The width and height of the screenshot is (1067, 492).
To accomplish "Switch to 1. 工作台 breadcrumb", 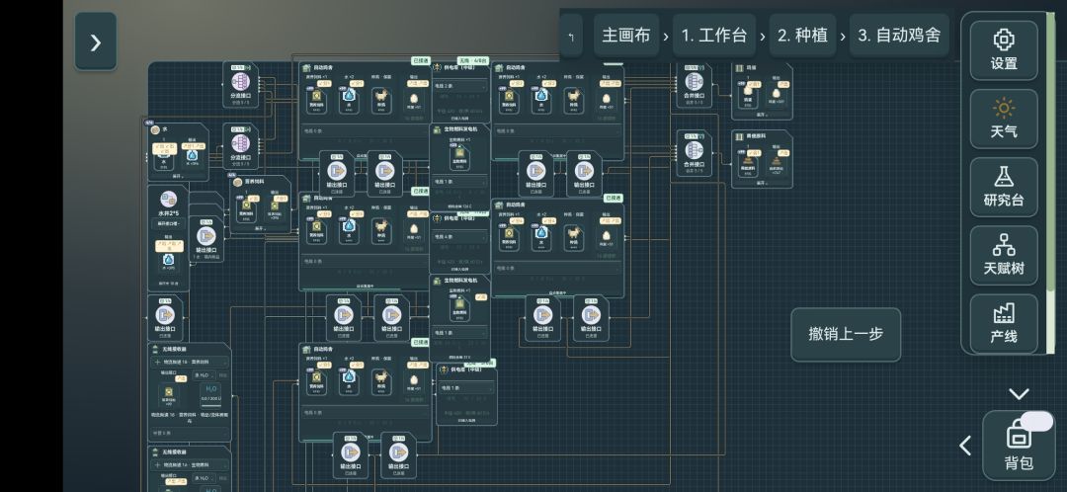I will 714,36.
